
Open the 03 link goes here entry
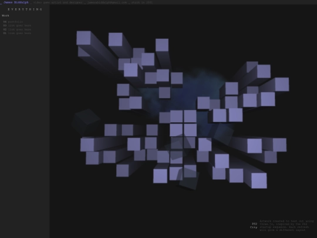point(17,25)
